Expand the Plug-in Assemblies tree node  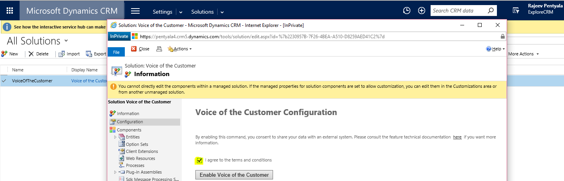click(x=115, y=172)
